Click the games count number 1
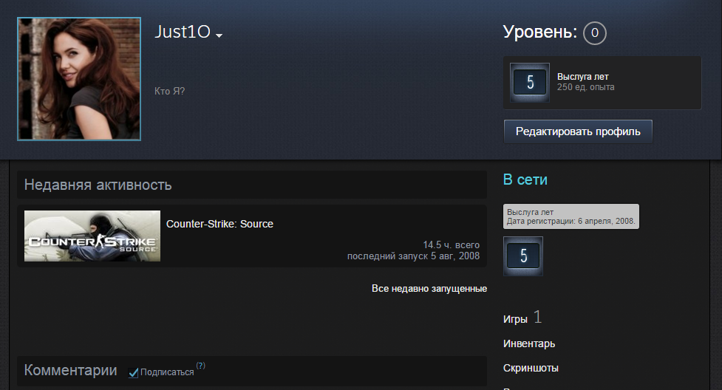The height and width of the screenshot is (390, 722). coord(537,318)
